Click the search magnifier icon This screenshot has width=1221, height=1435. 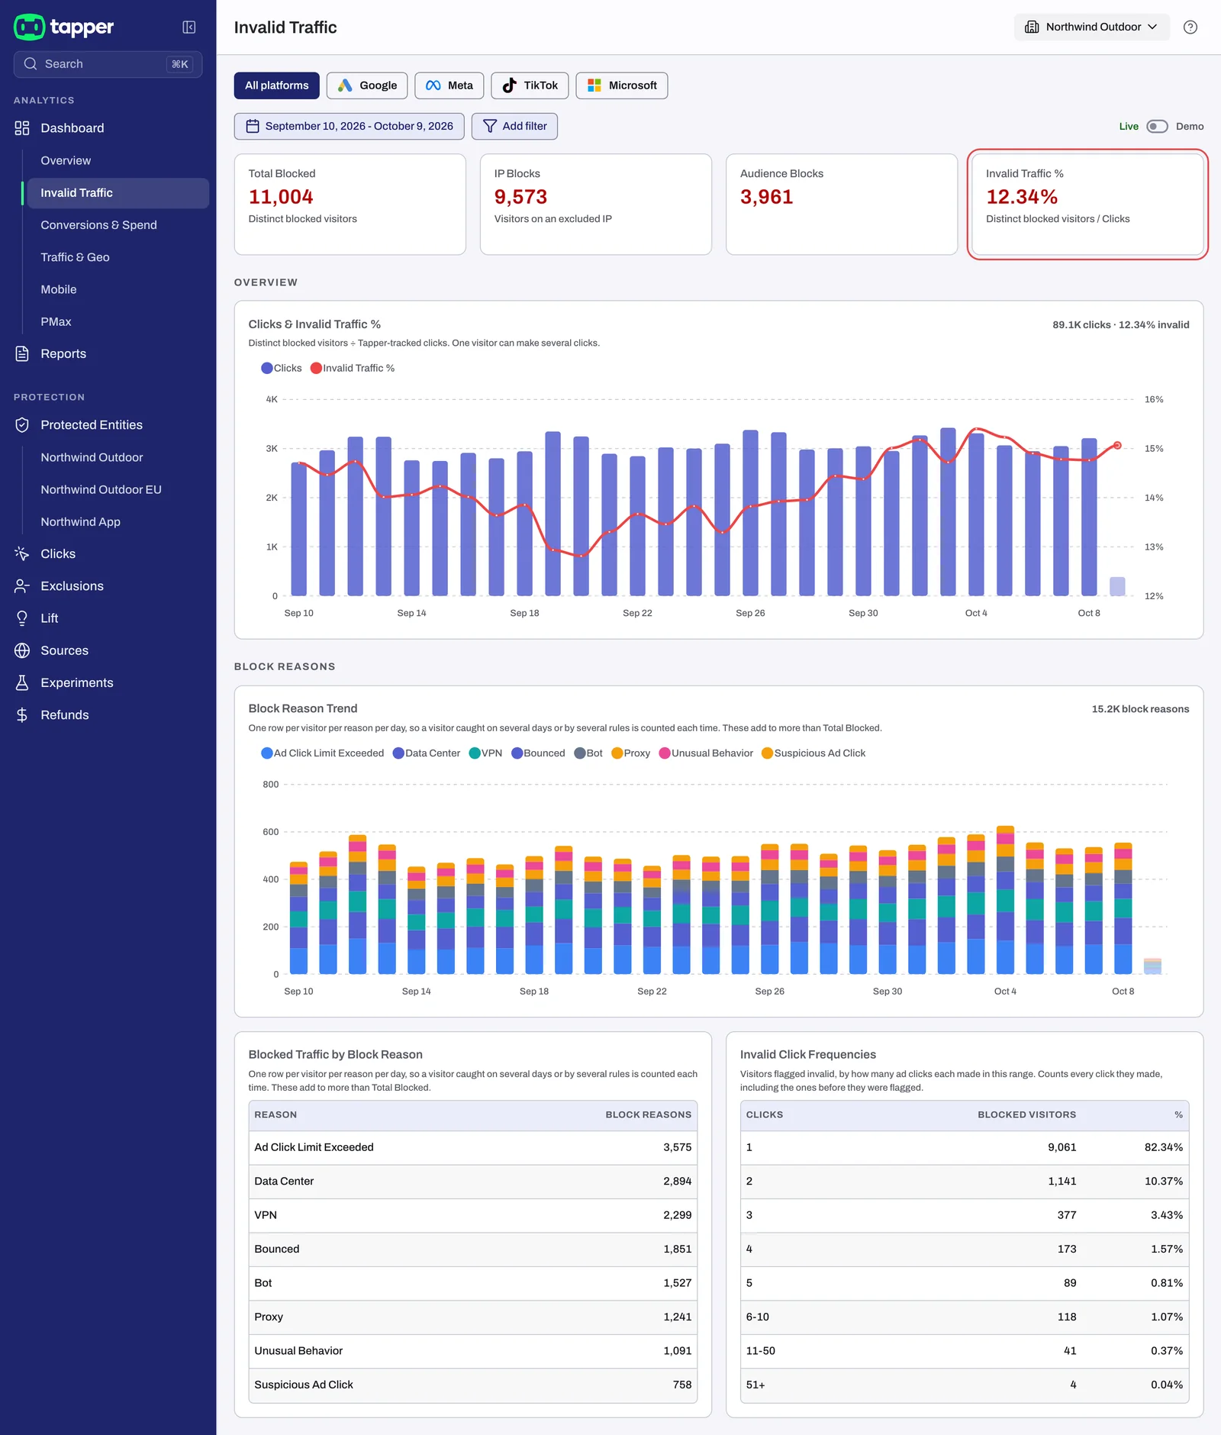(31, 64)
